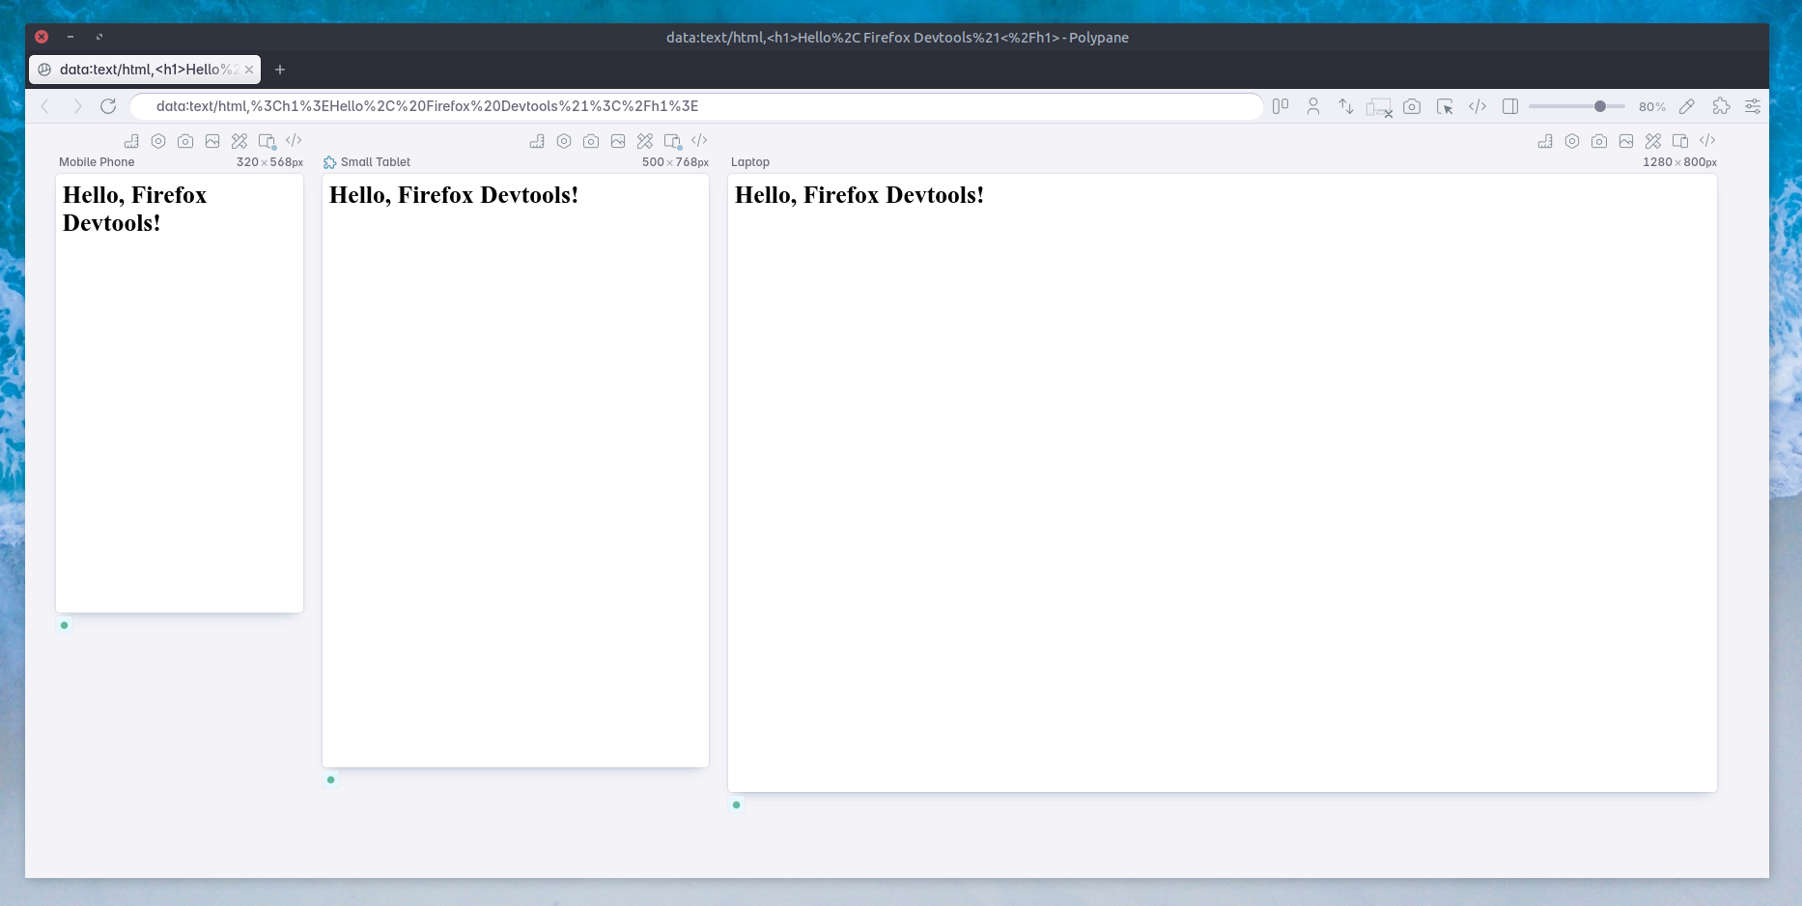Toggle rulers on Mobile Phone pane
Viewport: 1802px width, 906px height.
(x=131, y=141)
